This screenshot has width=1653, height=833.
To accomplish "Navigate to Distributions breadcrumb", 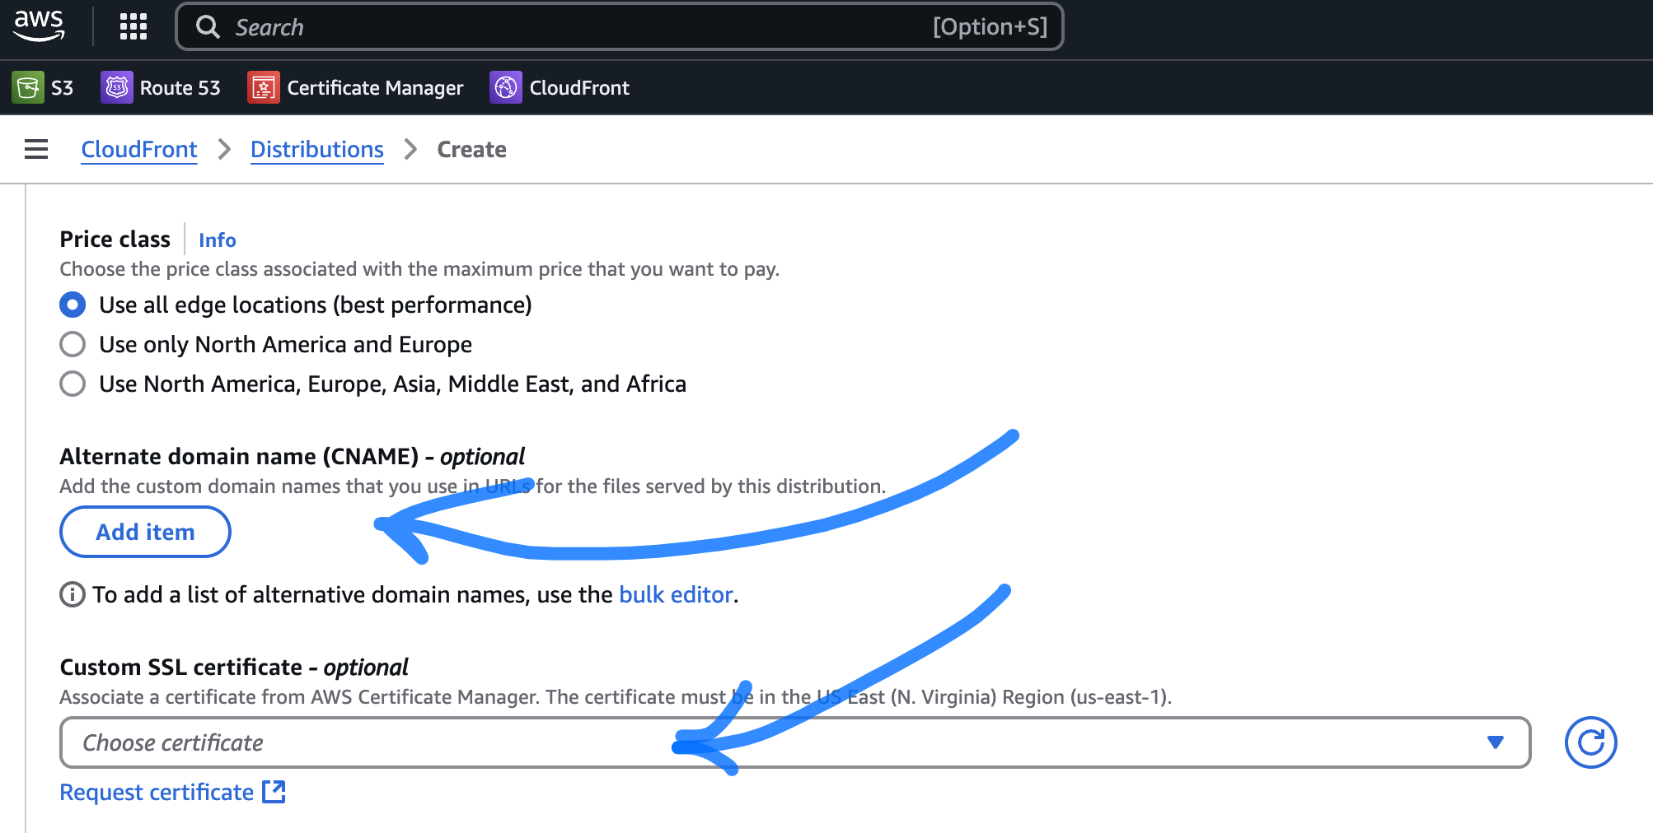I will pos(316,149).
